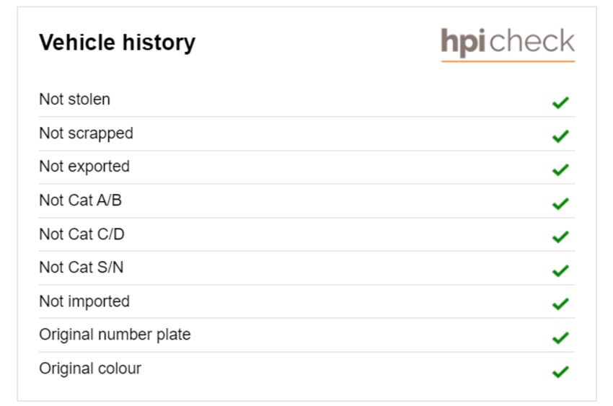
Task: Select the Not Cat S/N label
Action: 81,268
